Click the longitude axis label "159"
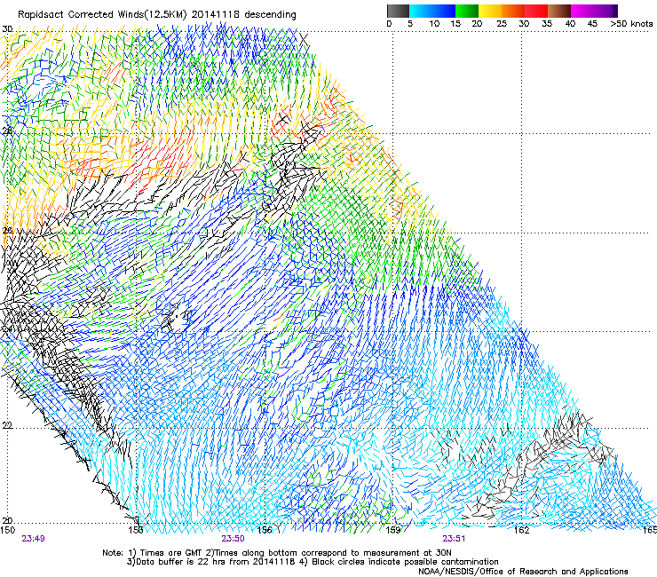 point(393,530)
